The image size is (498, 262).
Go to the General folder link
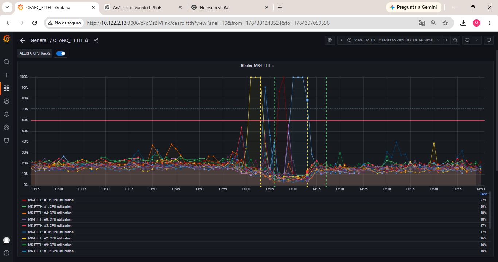click(x=39, y=40)
